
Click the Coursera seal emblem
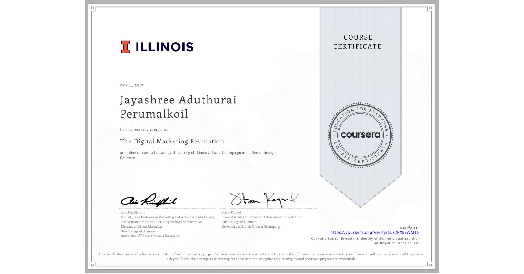[x=360, y=135]
